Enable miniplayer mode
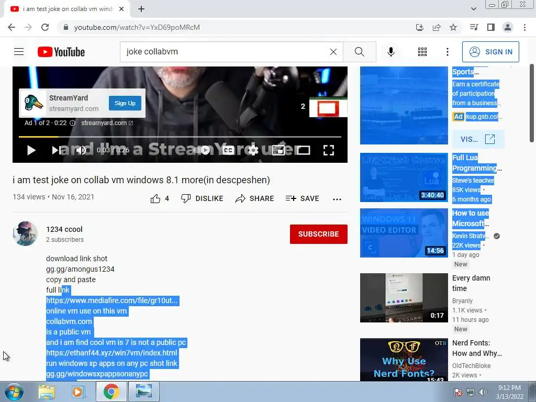This screenshot has height=402, width=536. [x=278, y=150]
